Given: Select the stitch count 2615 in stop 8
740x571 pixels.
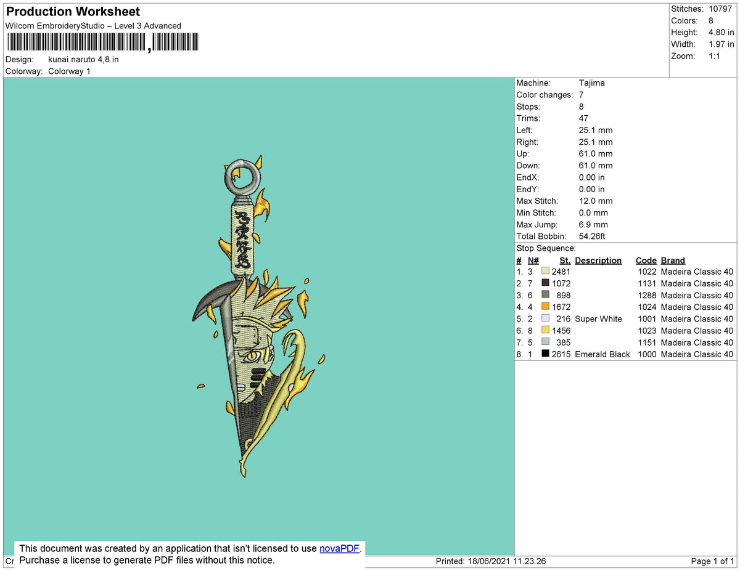Looking at the screenshot, I should 561,354.
